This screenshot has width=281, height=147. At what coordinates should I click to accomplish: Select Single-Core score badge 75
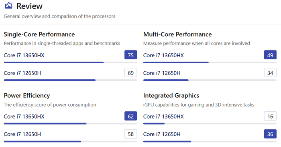pos(130,55)
